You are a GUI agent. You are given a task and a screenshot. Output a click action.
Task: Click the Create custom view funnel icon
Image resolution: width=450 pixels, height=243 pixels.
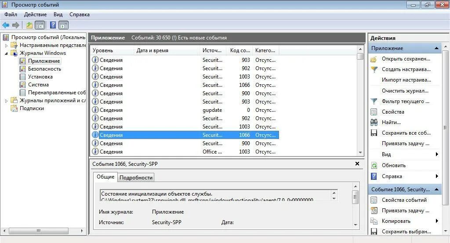(374, 69)
